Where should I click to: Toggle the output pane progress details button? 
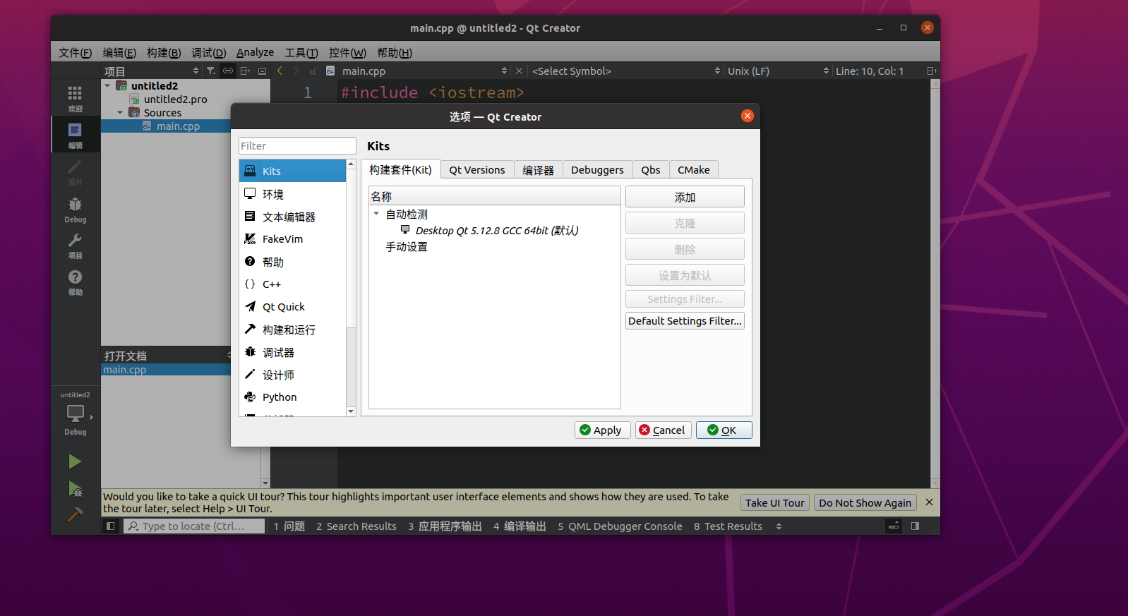click(894, 526)
